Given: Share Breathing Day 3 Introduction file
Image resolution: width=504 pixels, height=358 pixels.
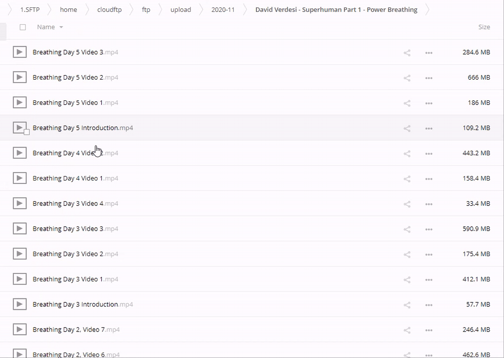Looking at the screenshot, I should click(x=407, y=305).
